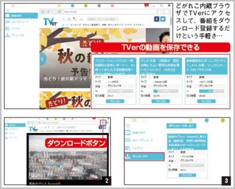Pick the green theme color dot in top window
Image resolution: width=235 pixels, height=189 pixels.
point(86,6)
